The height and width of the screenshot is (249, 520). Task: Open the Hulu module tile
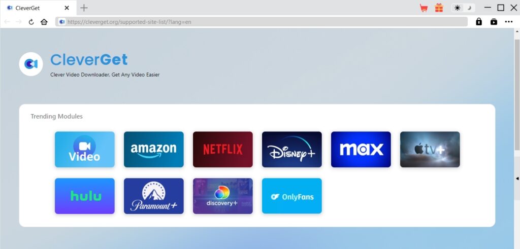85,196
